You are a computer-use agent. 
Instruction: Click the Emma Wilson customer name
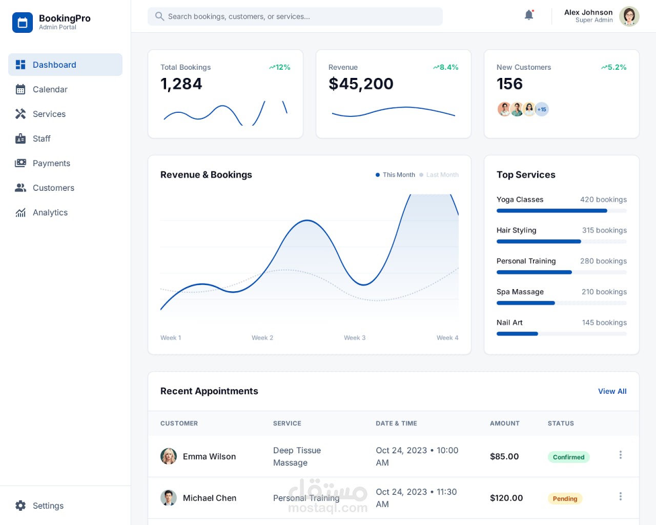tap(209, 456)
